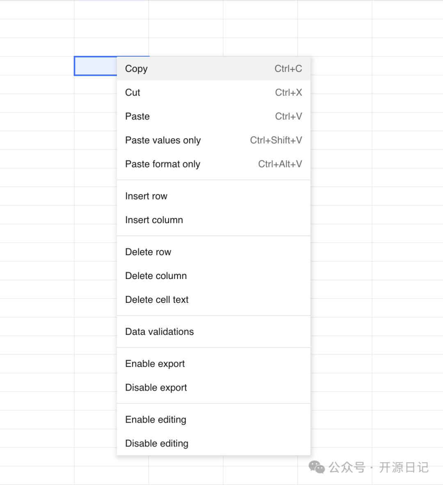Choose Cut from the context menu
Image resolution: width=443 pixels, height=485 pixels.
click(x=133, y=93)
